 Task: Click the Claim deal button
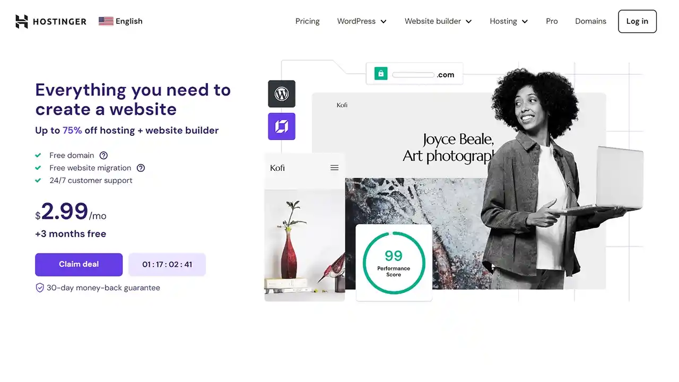coord(79,264)
